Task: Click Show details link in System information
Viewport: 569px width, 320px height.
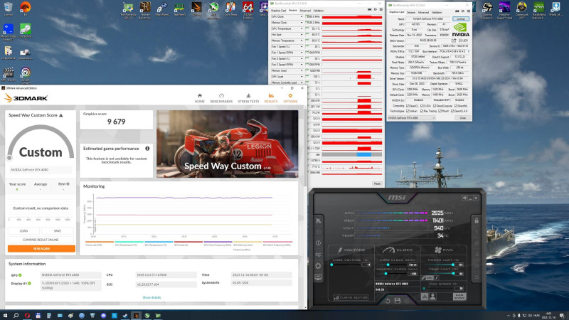Action: (151, 297)
